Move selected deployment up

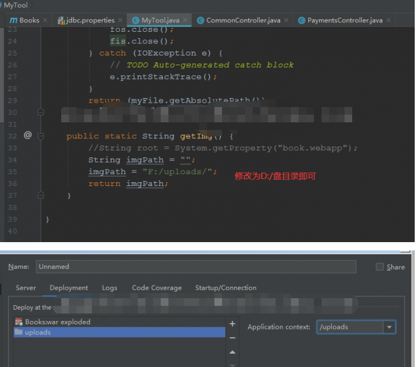pyautogui.click(x=232, y=352)
